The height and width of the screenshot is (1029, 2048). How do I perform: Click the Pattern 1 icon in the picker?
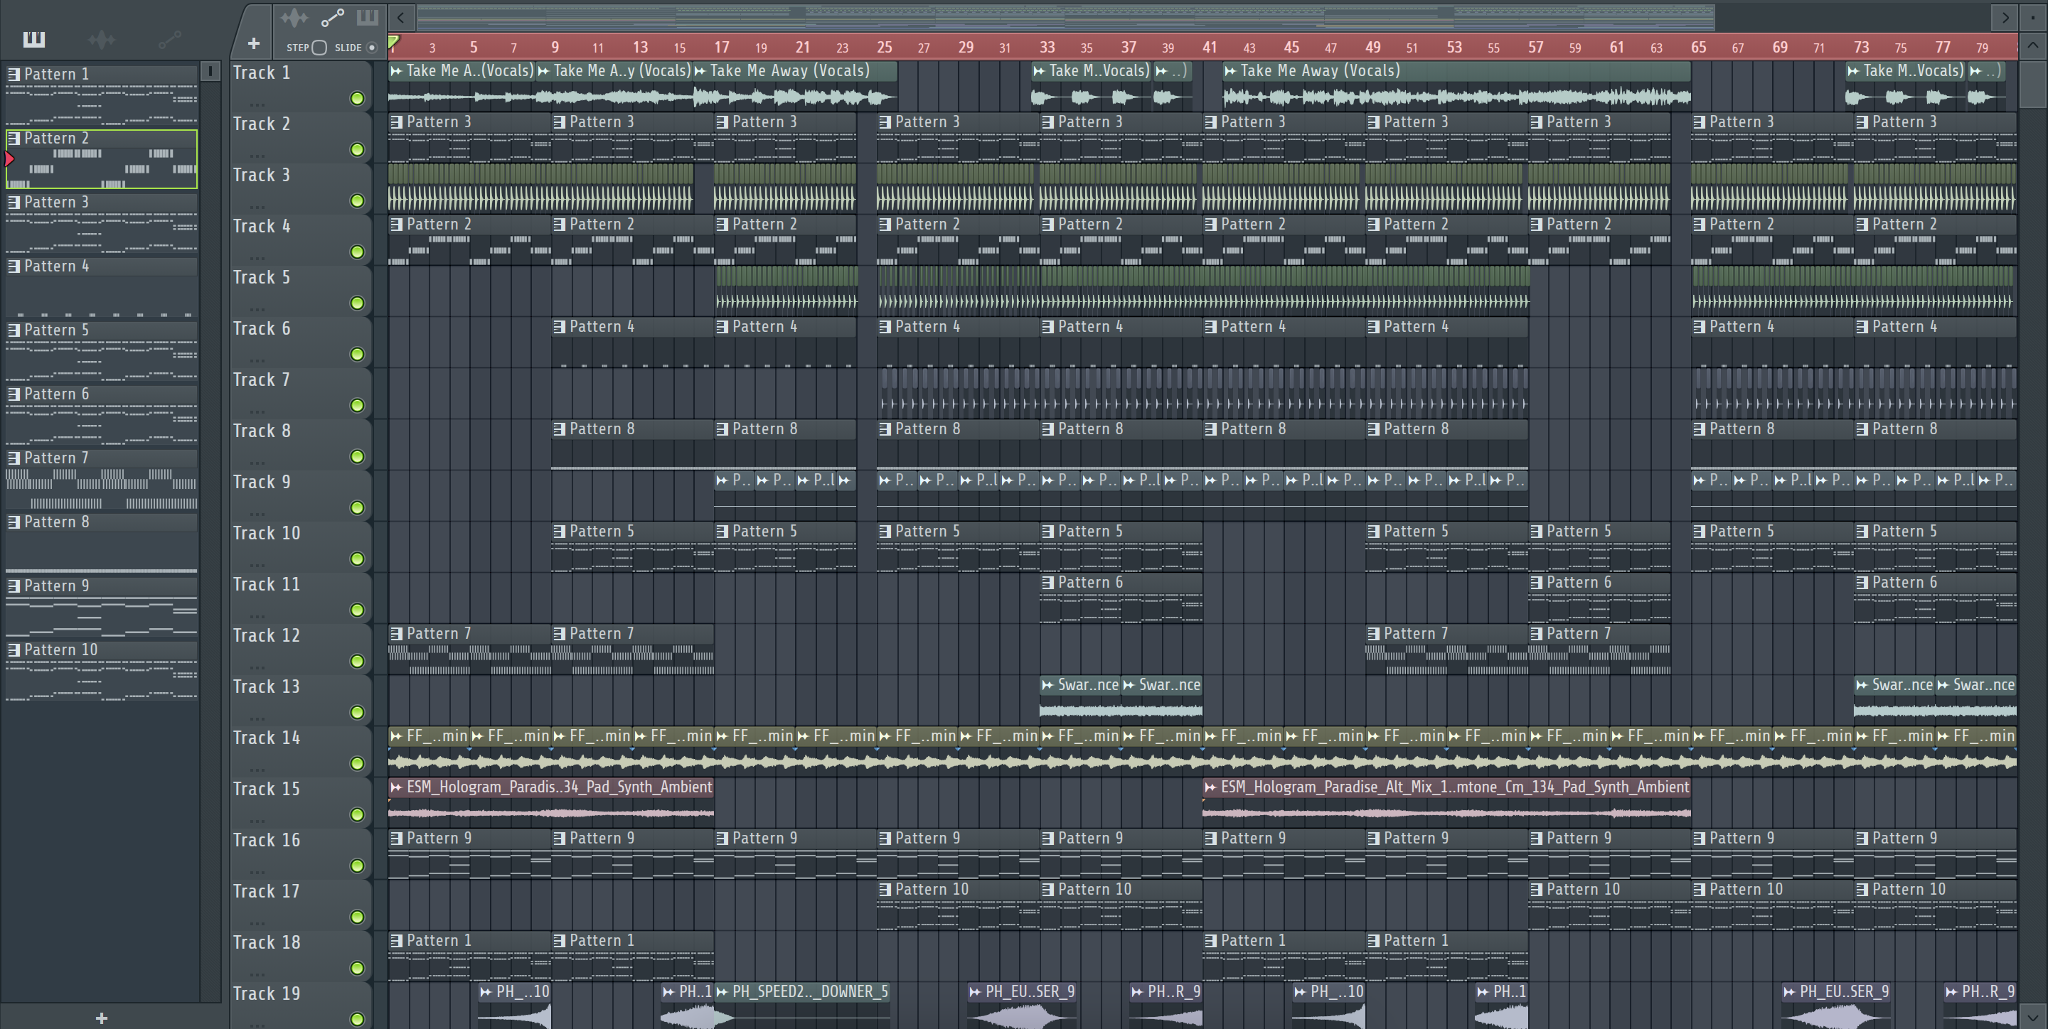coord(14,74)
